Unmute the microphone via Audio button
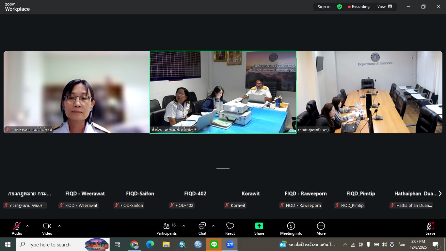The image size is (446, 251). 17,228
